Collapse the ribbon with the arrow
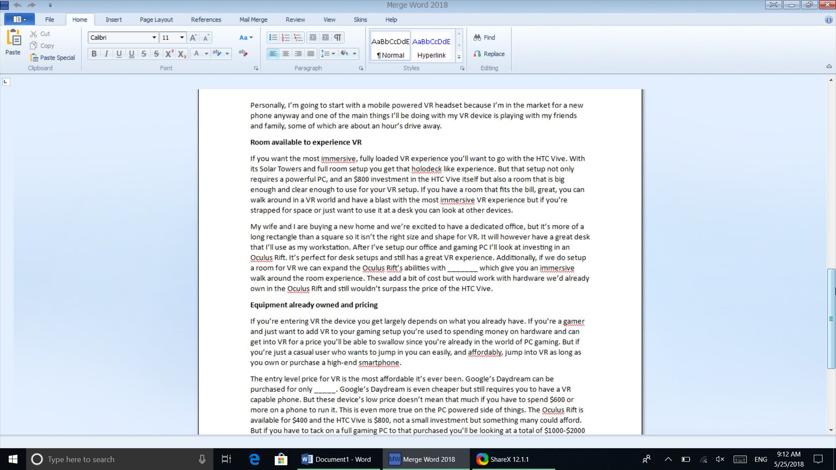836x470 pixels. (829, 67)
